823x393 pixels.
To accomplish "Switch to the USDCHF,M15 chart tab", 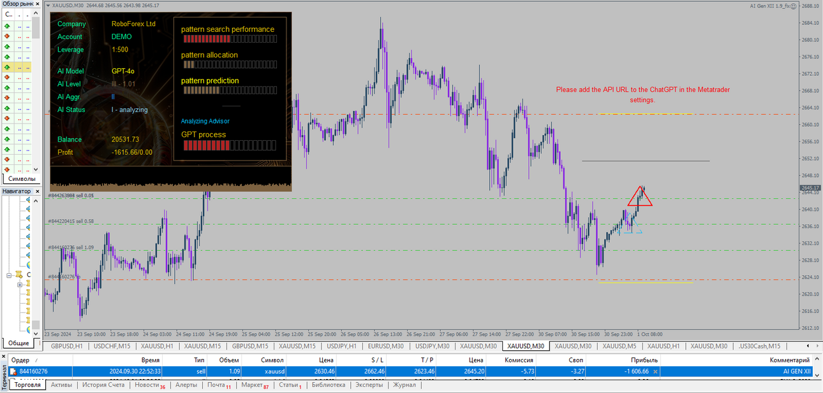I will coord(112,346).
